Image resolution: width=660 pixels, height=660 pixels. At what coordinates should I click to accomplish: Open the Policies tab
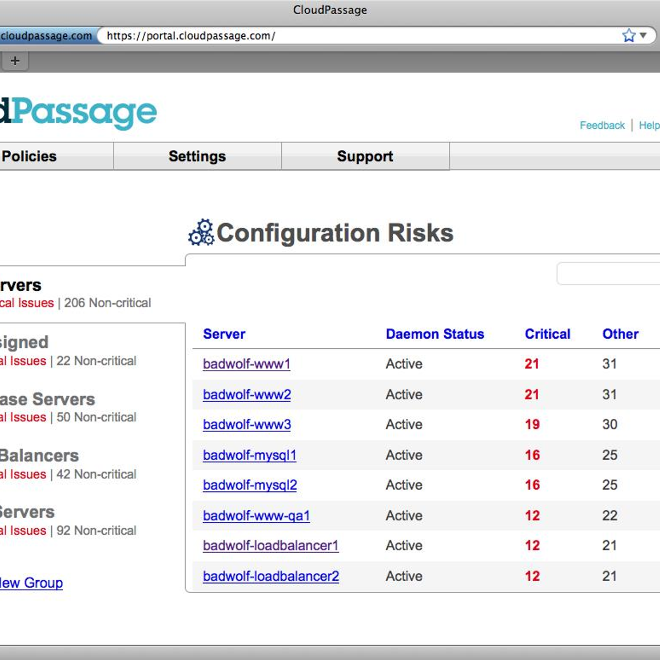click(29, 156)
